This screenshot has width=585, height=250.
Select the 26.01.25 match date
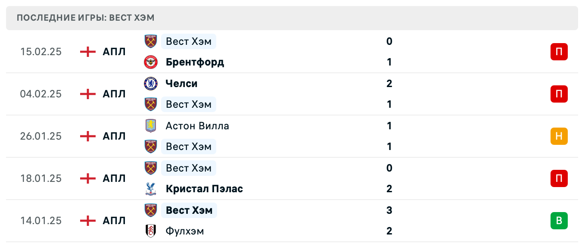coord(41,136)
